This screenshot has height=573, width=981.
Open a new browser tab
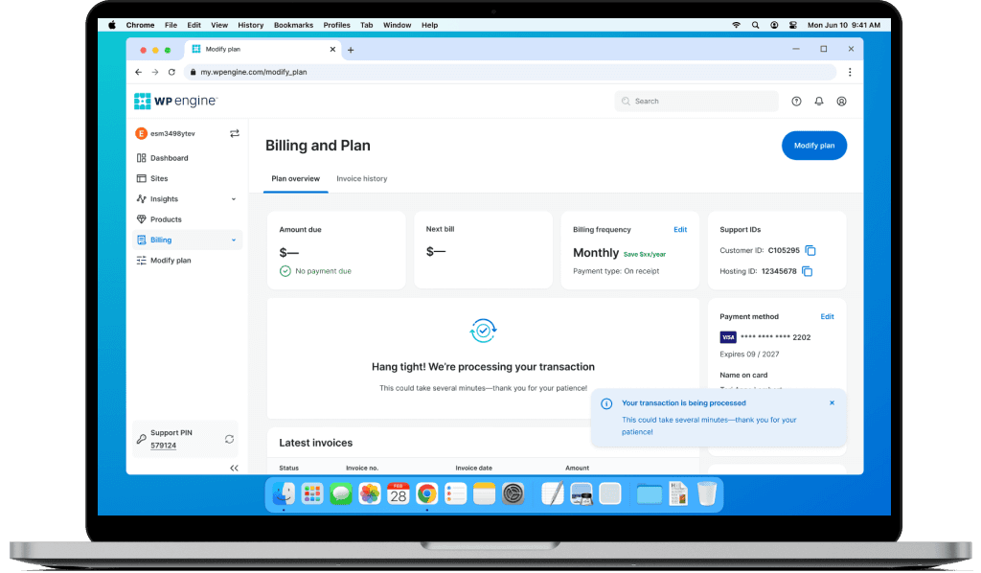pyautogui.click(x=351, y=50)
